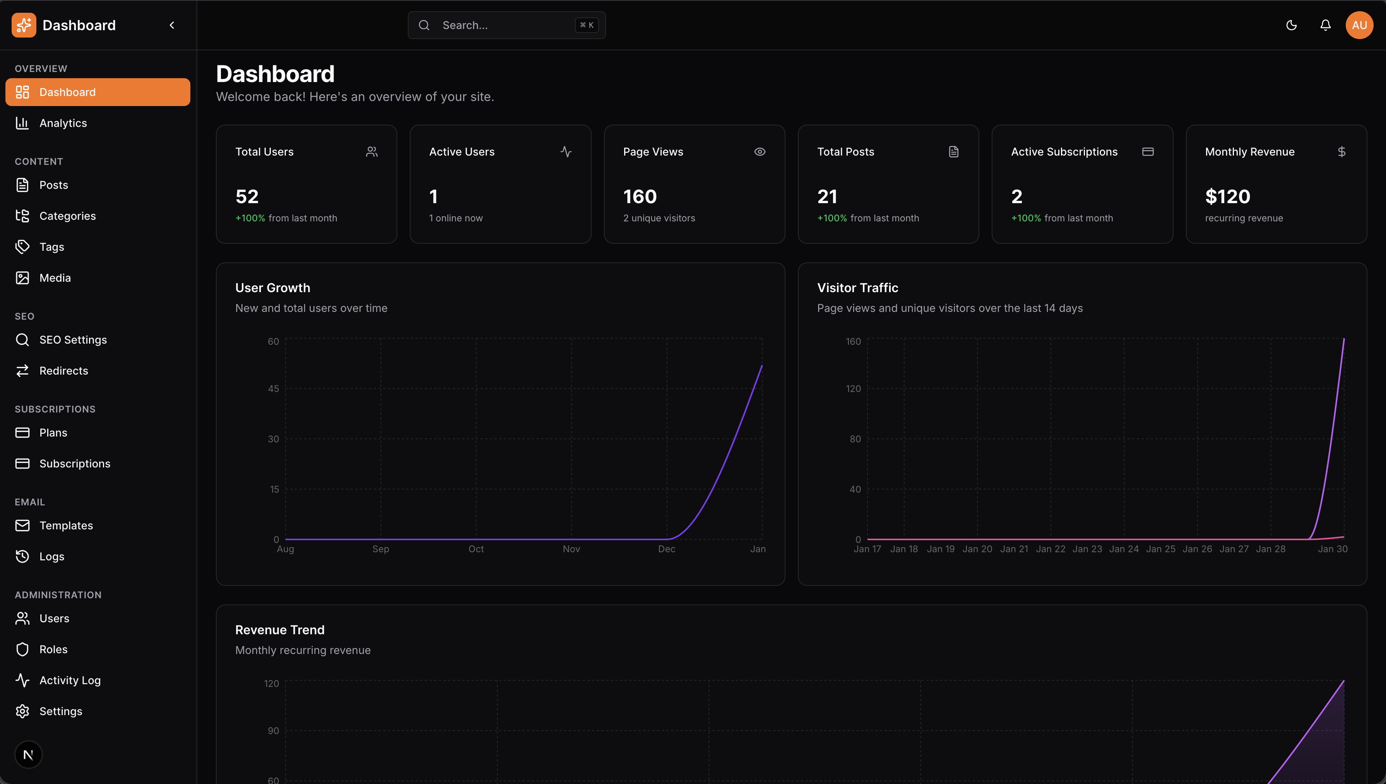The image size is (1386, 784).
Task: Open Posts in the Content section
Action: [98, 185]
